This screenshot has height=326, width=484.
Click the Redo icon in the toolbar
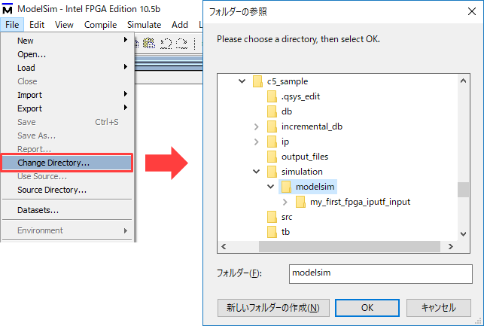pos(180,41)
